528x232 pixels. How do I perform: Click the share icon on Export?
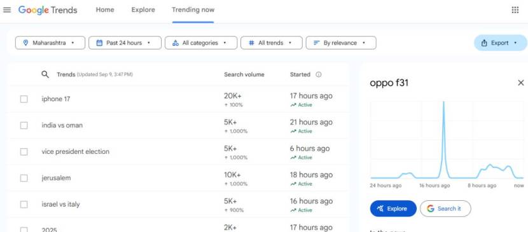pos(484,43)
